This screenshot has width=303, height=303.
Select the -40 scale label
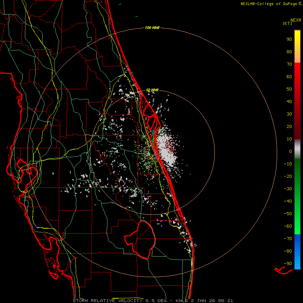[288, 201]
